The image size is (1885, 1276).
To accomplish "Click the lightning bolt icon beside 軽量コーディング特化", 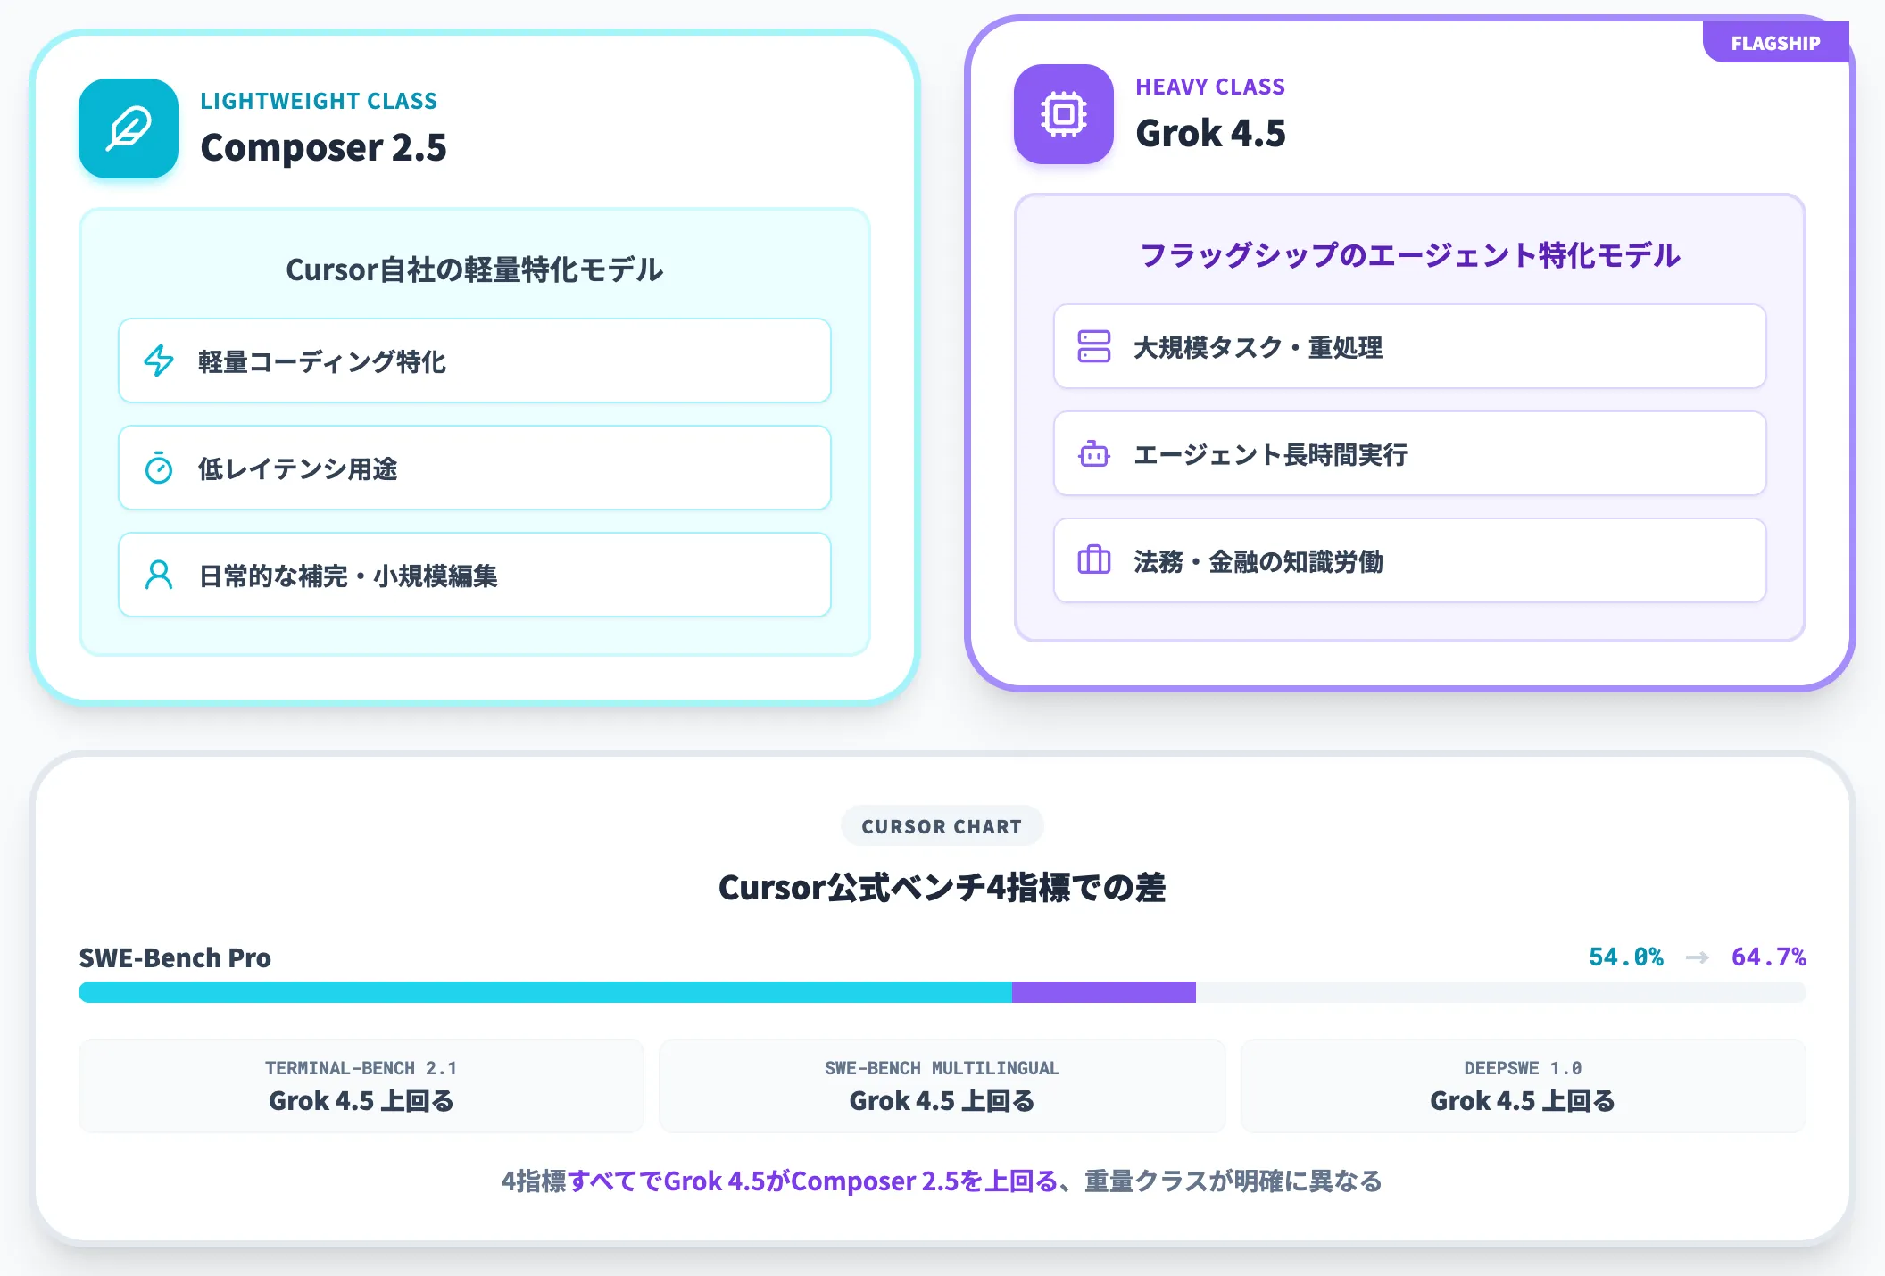I will click(159, 360).
